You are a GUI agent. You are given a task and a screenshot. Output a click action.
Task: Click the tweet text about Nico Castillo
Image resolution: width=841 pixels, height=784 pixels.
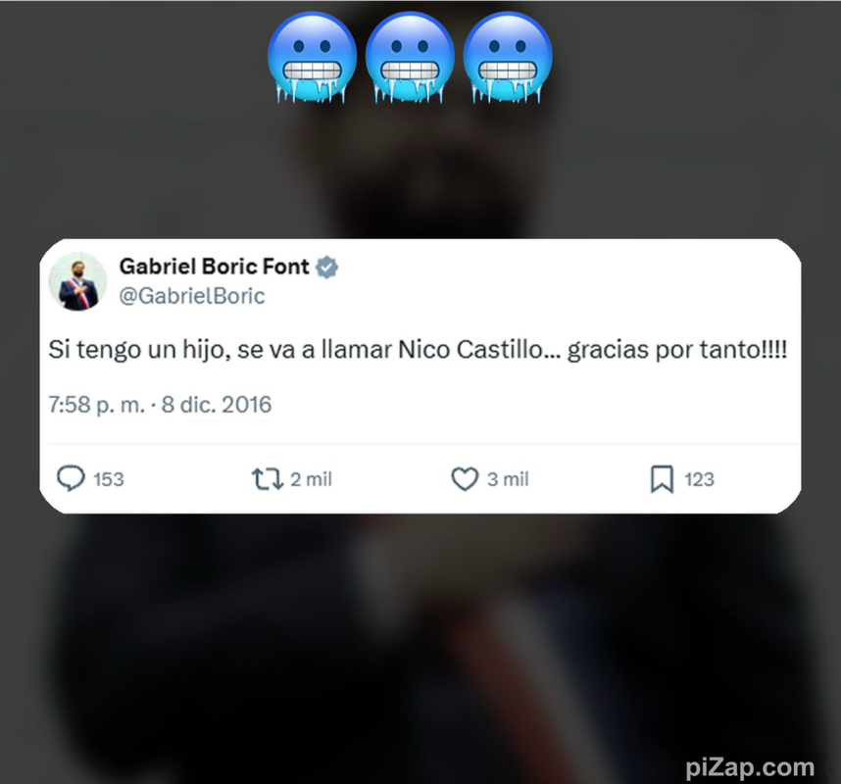[418, 350]
